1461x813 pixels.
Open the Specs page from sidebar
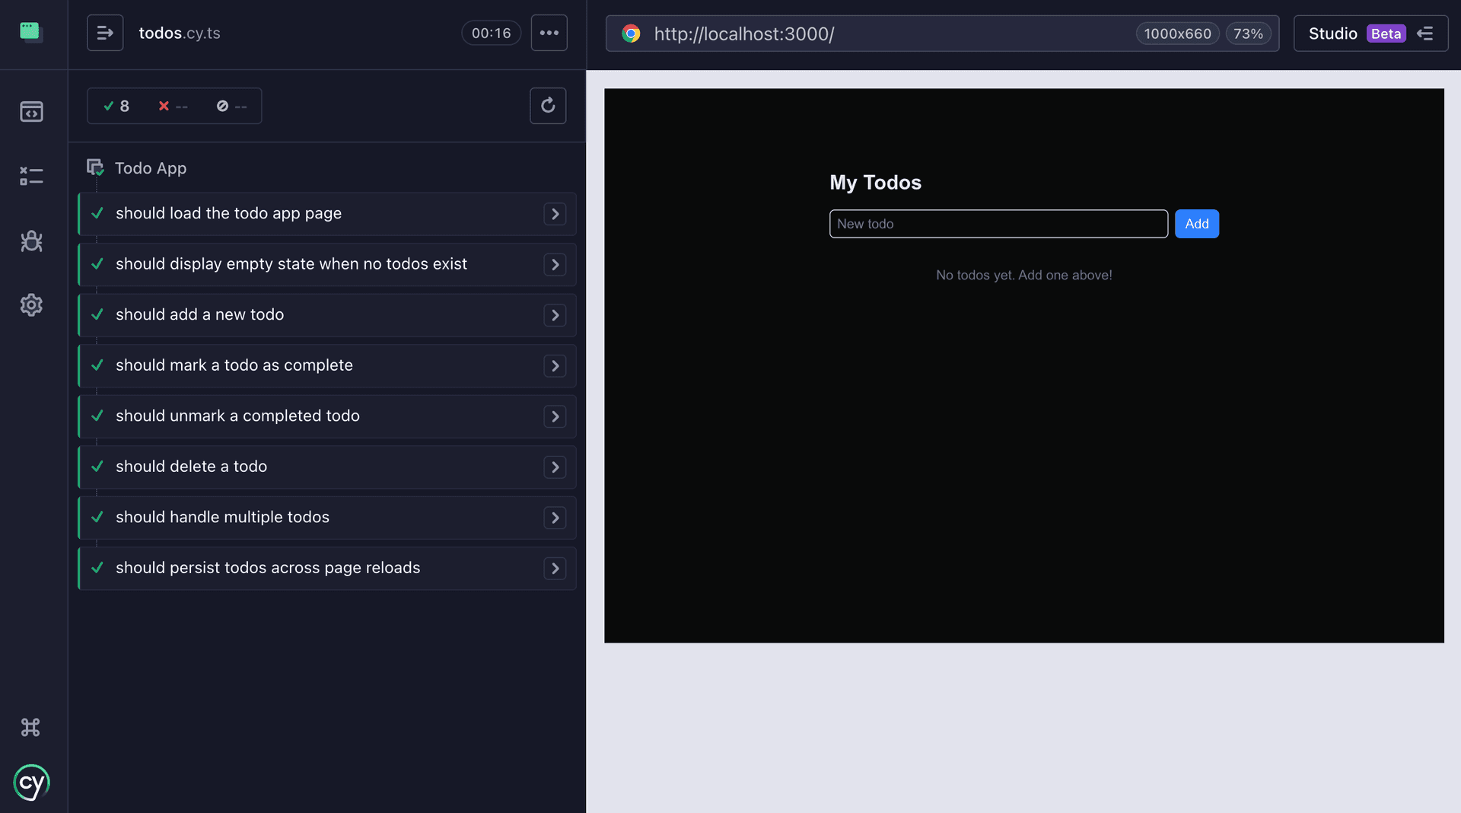pos(31,112)
